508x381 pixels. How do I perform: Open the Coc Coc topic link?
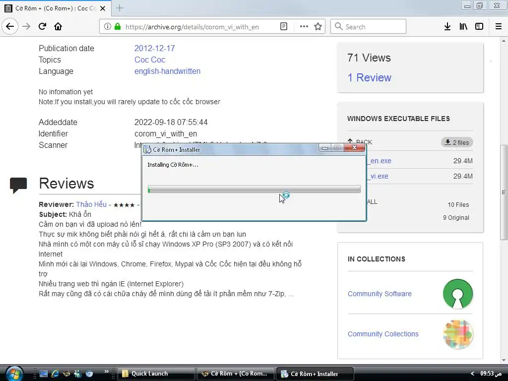coord(150,60)
